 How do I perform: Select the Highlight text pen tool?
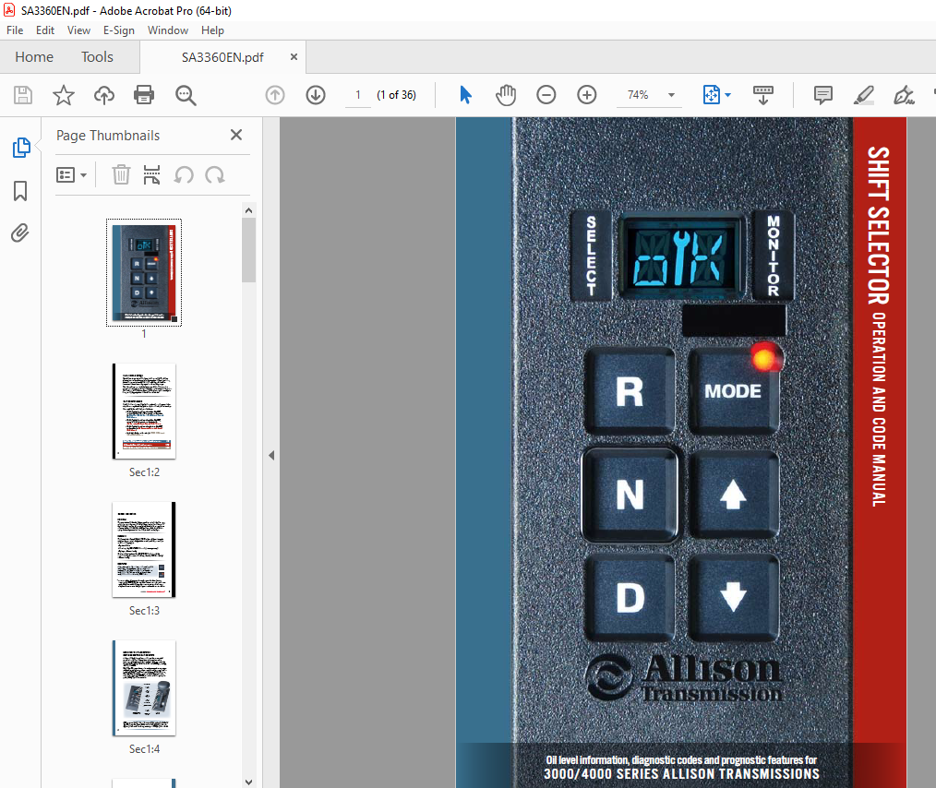pos(863,95)
